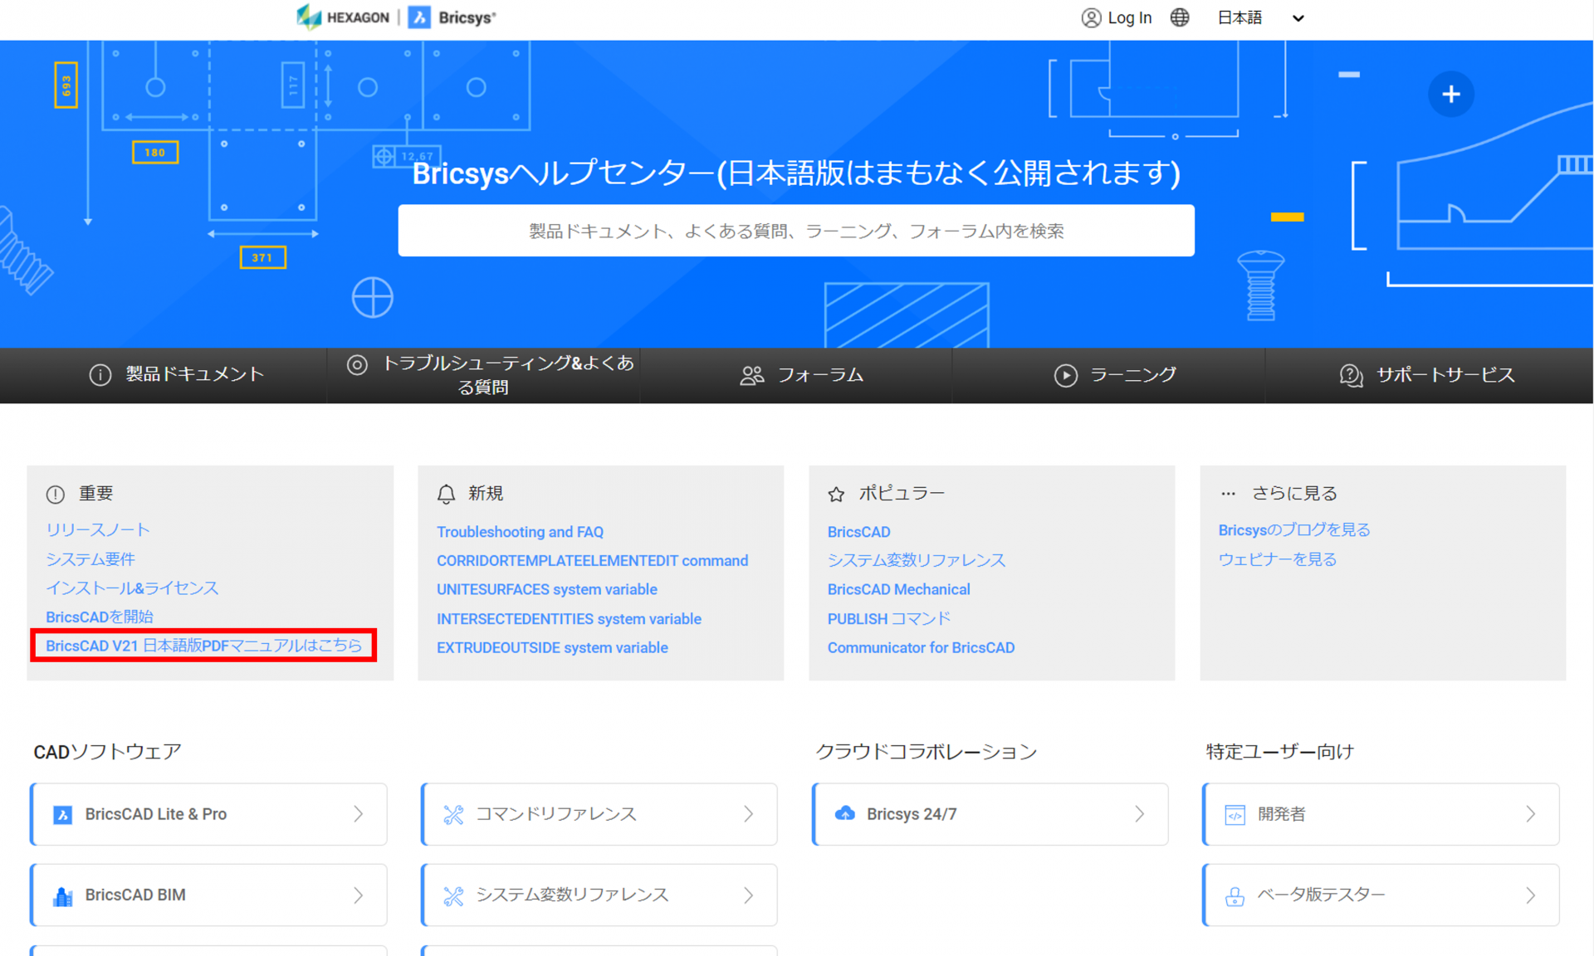Click tools icon on システム変数リファレンス card
Viewport: 1594px width, 956px height.
pyautogui.click(x=453, y=895)
